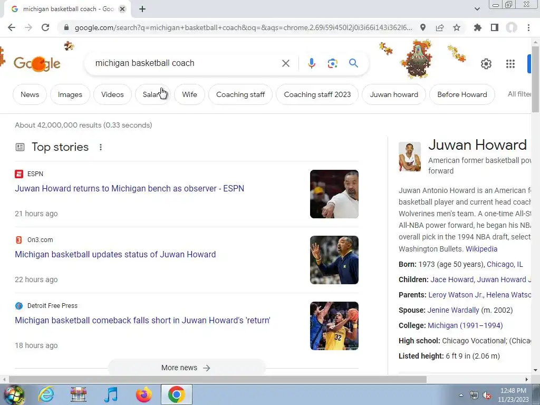Screen dimensions: 540x405
Task: Open Chicago, IL birthplace link
Action: [505, 265]
